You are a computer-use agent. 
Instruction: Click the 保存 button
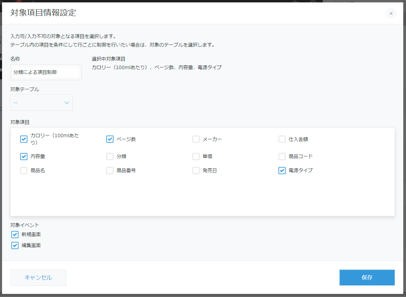(x=367, y=277)
